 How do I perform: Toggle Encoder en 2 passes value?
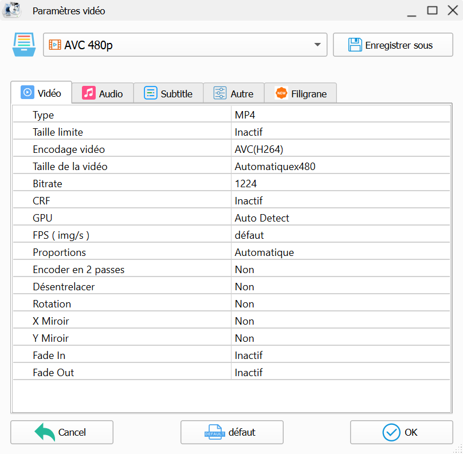[x=340, y=270]
